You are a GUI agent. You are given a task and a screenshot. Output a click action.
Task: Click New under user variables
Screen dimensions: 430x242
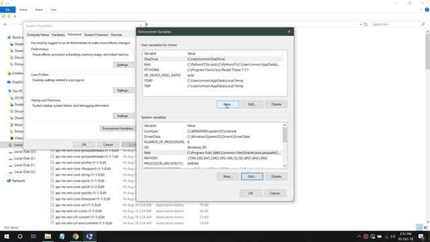click(x=228, y=104)
